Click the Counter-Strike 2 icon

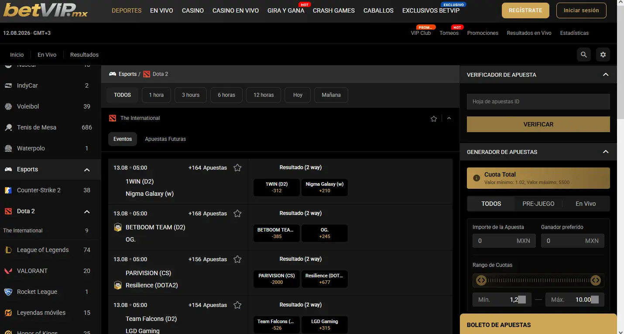(8, 190)
